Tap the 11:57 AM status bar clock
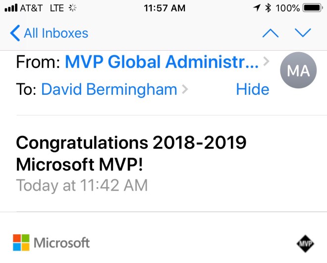The width and height of the screenshot is (327, 263). click(x=164, y=8)
